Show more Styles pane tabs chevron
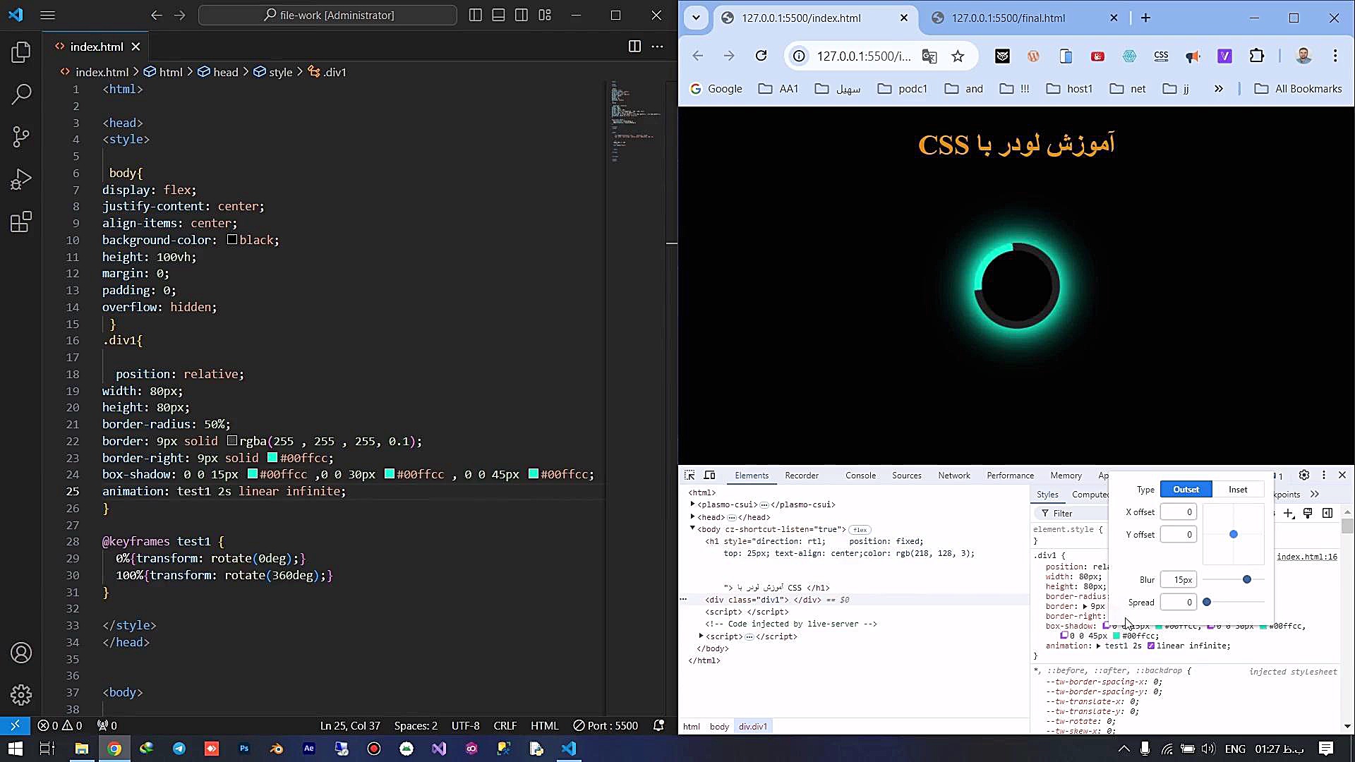1355x762 pixels. point(1314,495)
